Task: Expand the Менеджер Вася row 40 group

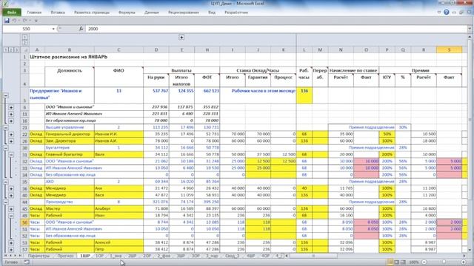Action: 11,195
